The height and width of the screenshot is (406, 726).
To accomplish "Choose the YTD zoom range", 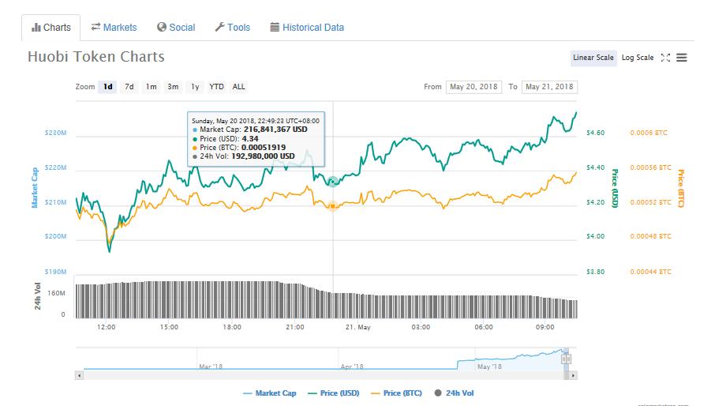I will click(216, 87).
